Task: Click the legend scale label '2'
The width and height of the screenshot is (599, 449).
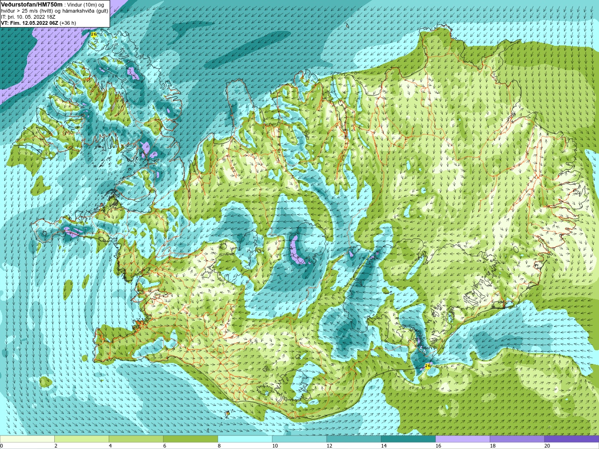Action: tap(56, 446)
